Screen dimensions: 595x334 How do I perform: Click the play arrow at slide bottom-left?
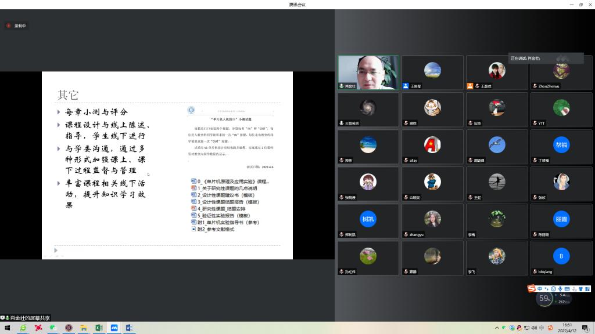(x=56, y=251)
